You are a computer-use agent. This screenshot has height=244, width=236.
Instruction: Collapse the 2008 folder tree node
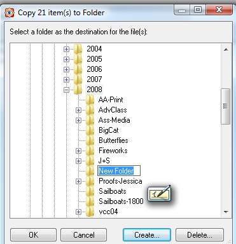pos(66,90)
